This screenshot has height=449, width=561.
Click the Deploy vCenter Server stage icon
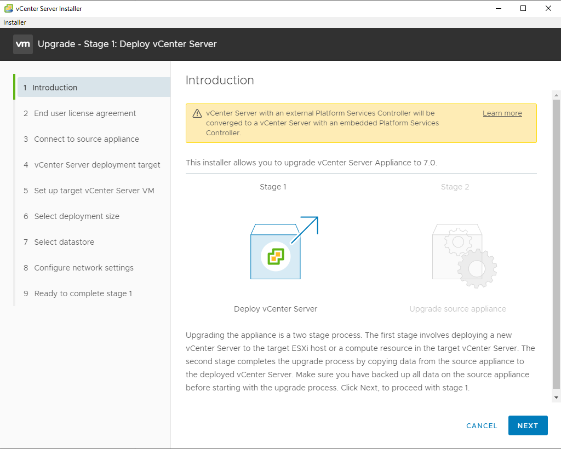284,247
